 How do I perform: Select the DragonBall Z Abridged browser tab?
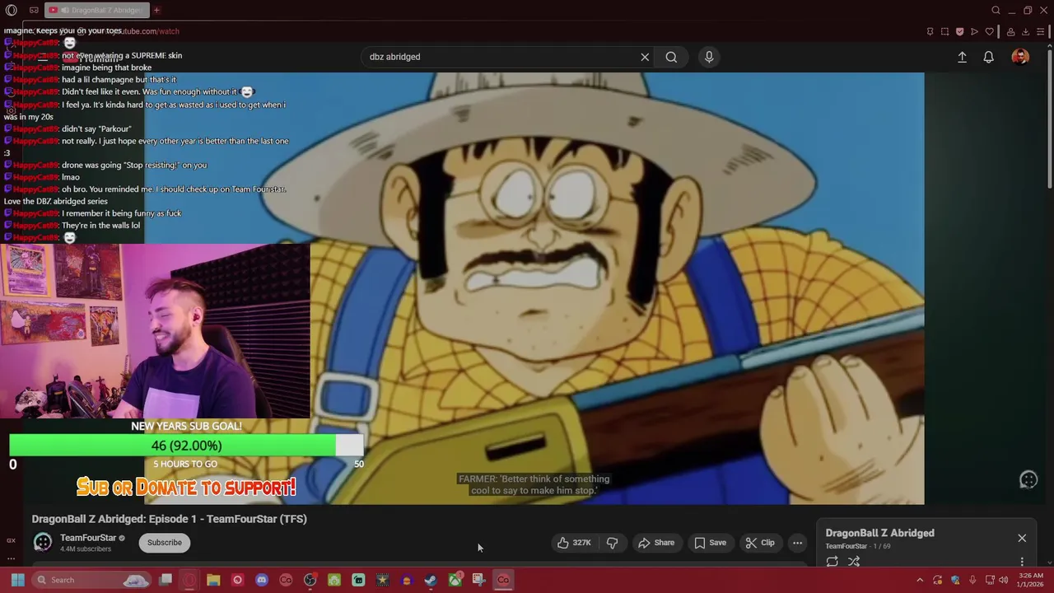[x=97, y=11]
